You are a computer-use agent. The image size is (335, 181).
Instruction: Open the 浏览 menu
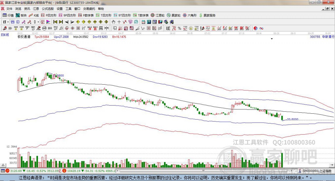[18, 9]
